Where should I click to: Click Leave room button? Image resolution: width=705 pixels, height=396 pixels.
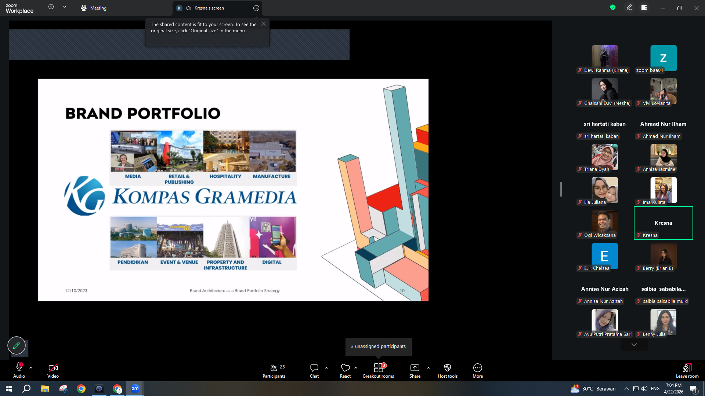coord(687,370)
